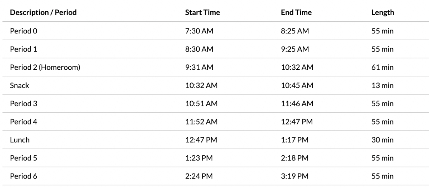Click the 30 min length cell
The image size is (429, 187).
[383, 140]
